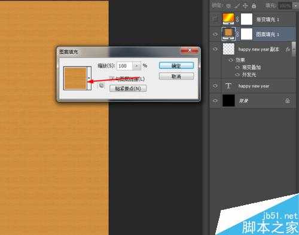Toggle the 外发光 effect visibility

[x=237, y=75]
